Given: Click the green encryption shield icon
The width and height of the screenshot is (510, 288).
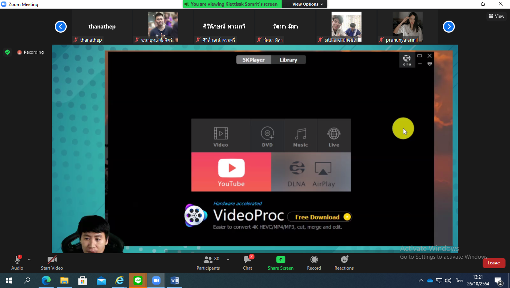Looking at the screenshot, I should click(7, 52).
